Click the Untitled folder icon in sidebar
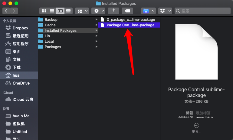This screenshot has width=233, height=140. pyautogui.click(x=8, y=132)
